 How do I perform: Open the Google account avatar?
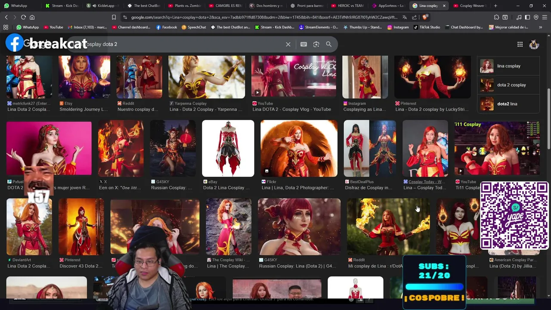pos(534,44)
